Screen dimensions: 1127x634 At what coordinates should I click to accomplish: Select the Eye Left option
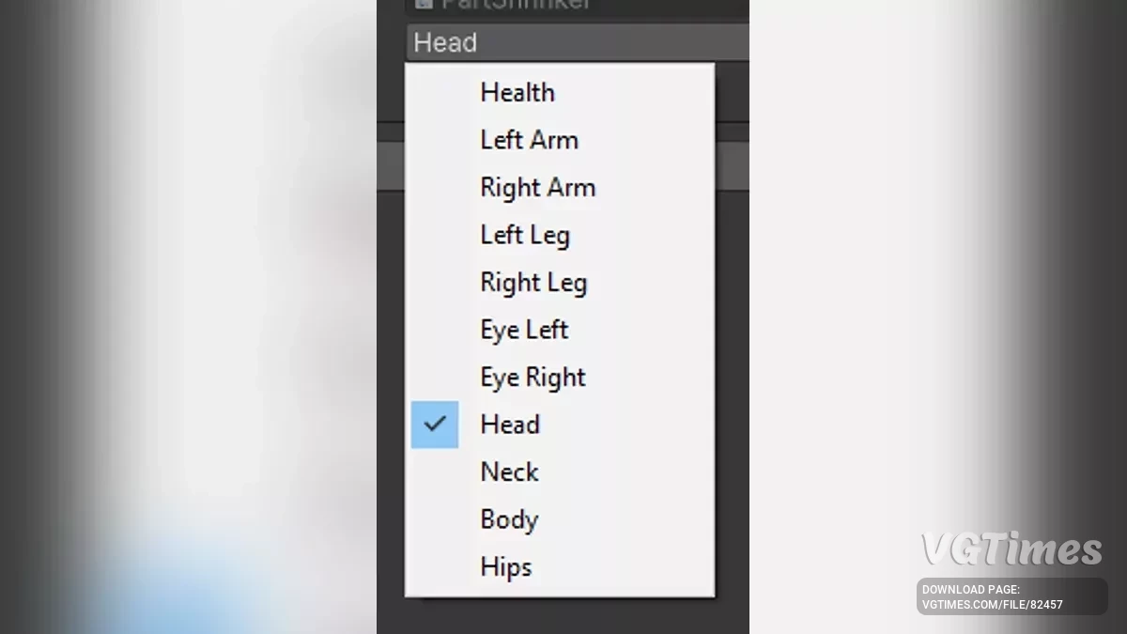[x=524, y=330]
